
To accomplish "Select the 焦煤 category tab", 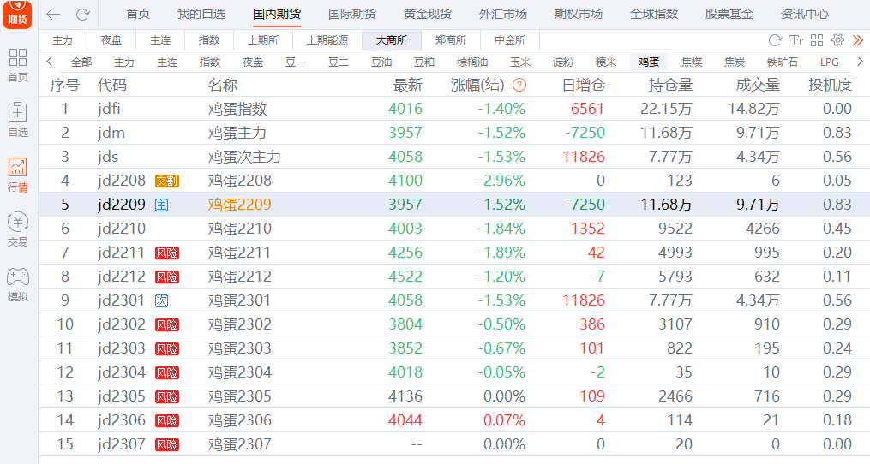I will point(691,62).
